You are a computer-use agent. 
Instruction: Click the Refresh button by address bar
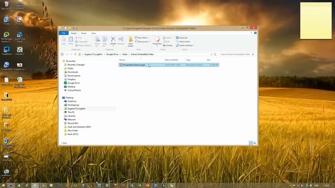click(215, 54)
